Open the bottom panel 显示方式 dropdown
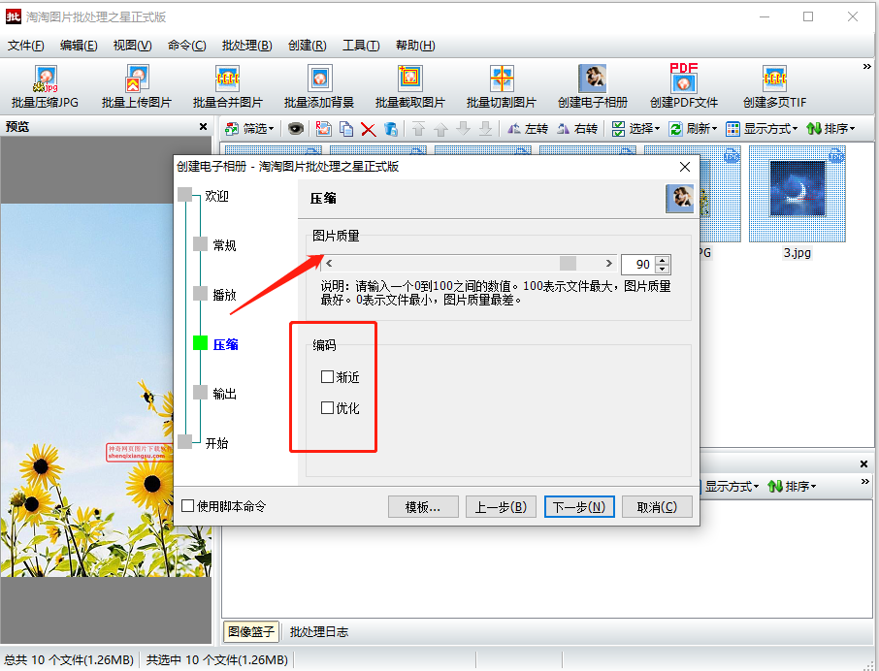Screen dimensions: 879x671 click(x=731, y=486)
